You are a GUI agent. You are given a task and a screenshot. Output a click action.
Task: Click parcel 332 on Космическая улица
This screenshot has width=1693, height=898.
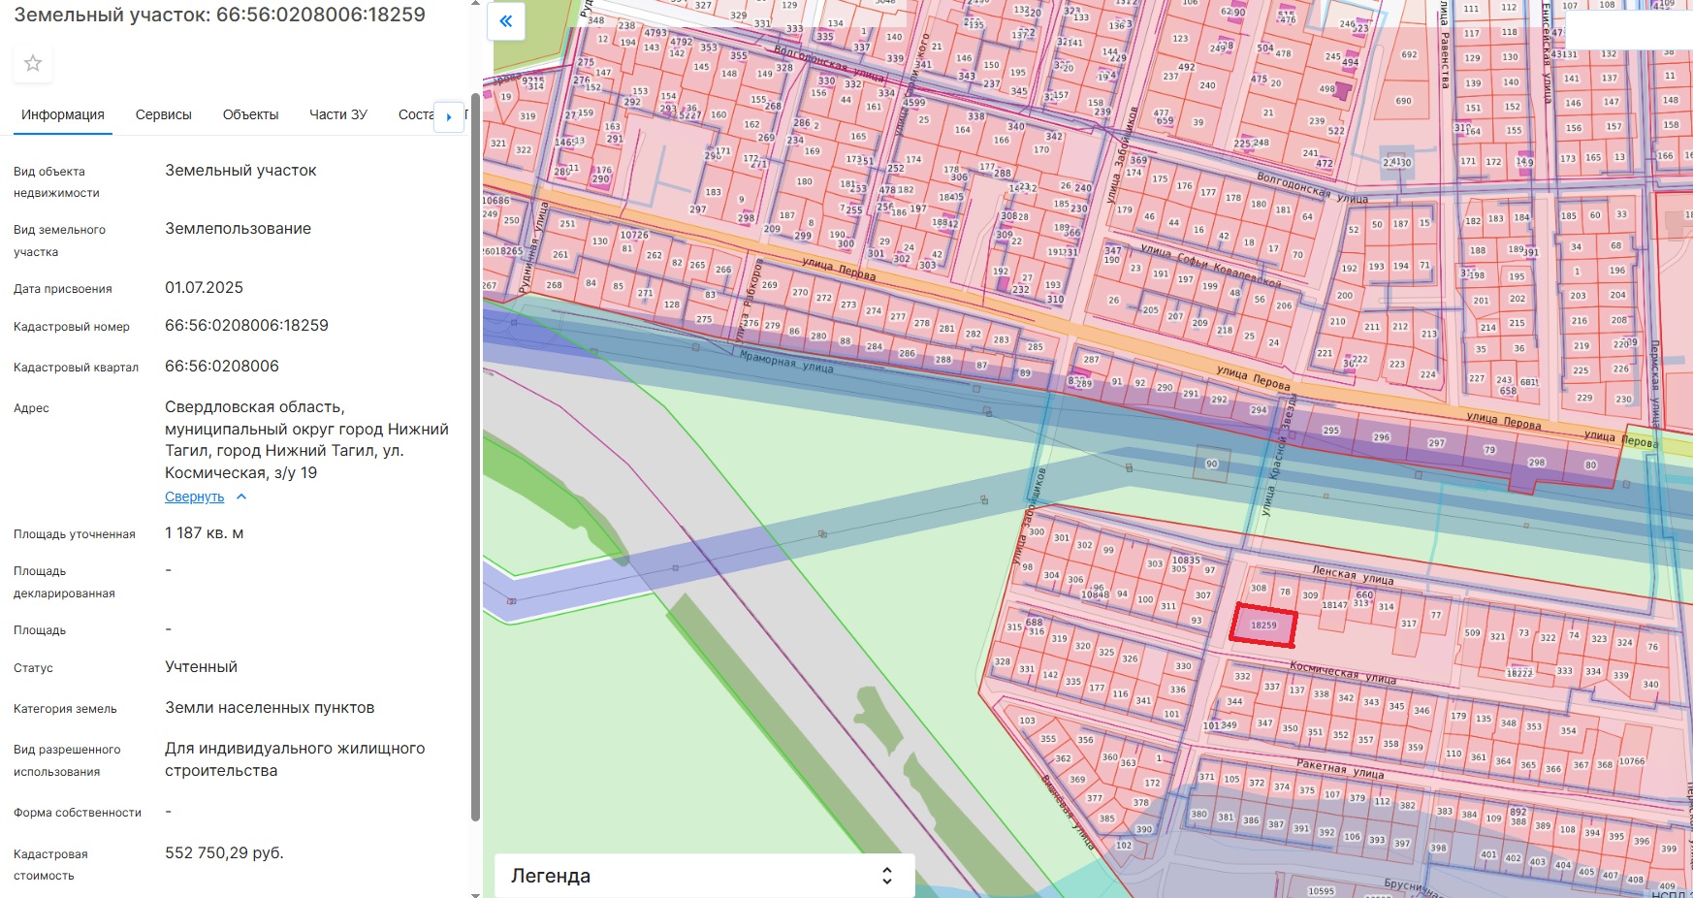click(1242, 677)
